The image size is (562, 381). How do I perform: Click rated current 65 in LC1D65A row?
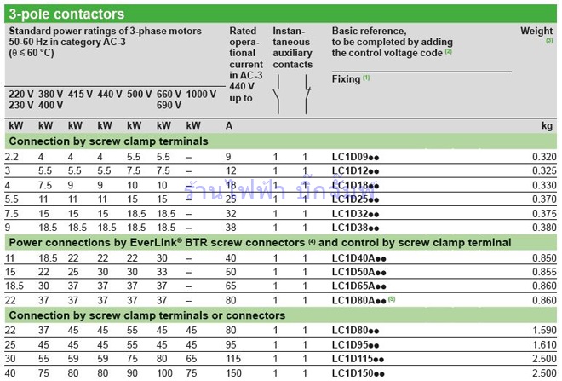pyautogui.click(x=231, y=286)
